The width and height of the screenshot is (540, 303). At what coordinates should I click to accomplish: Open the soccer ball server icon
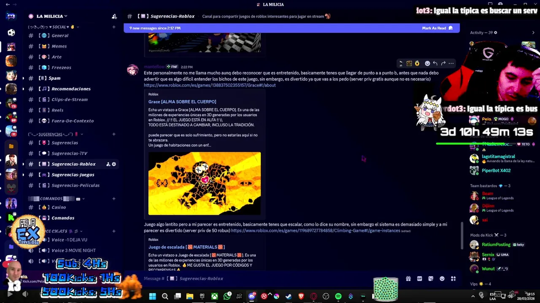pos(11,33)
